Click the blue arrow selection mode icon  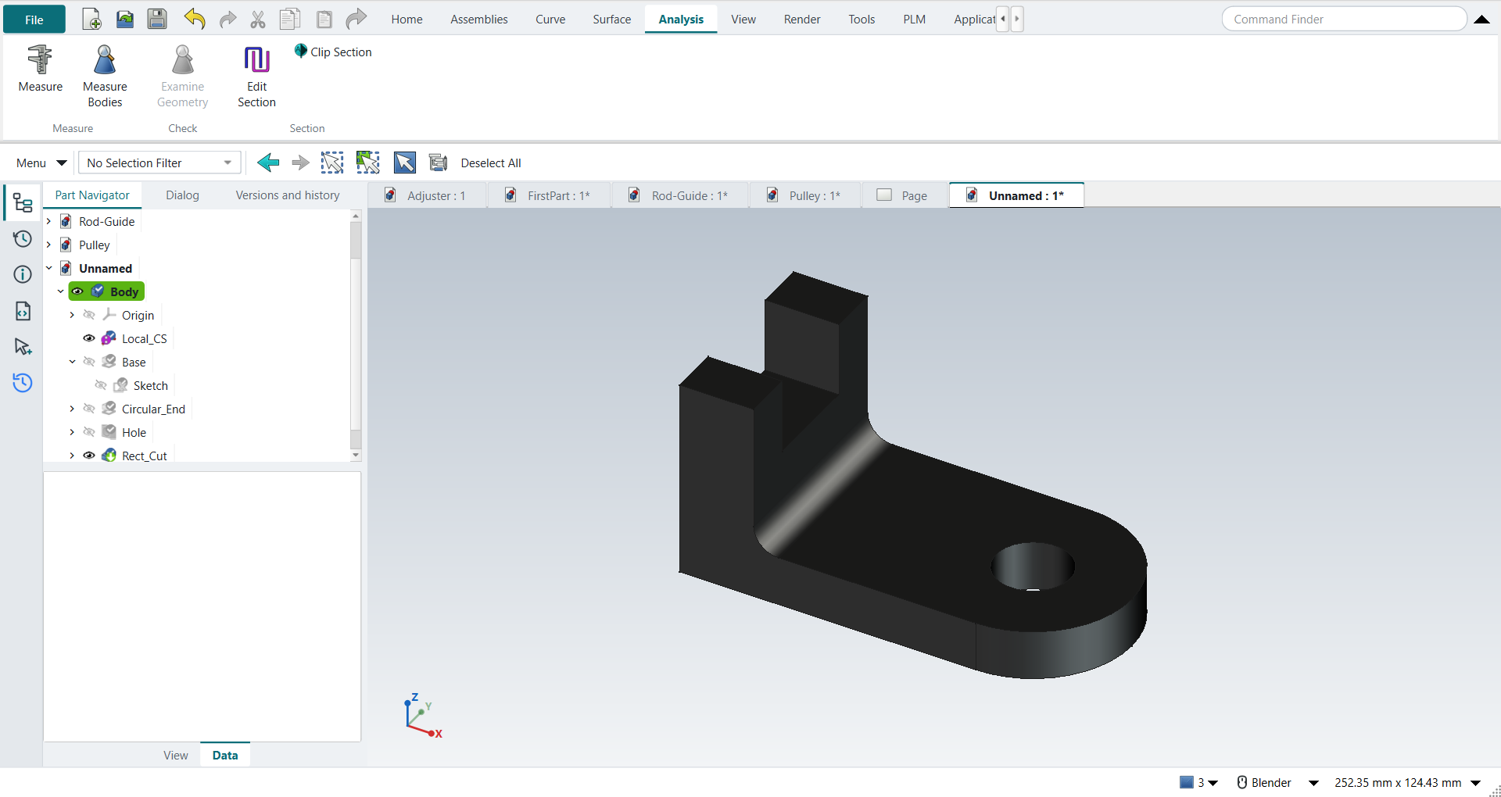(x=404, y=163)
